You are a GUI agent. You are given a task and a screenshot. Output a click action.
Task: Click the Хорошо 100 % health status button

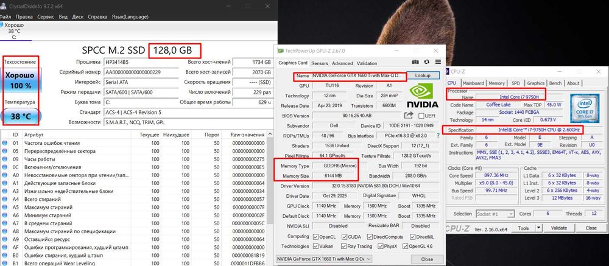point(21,80)
